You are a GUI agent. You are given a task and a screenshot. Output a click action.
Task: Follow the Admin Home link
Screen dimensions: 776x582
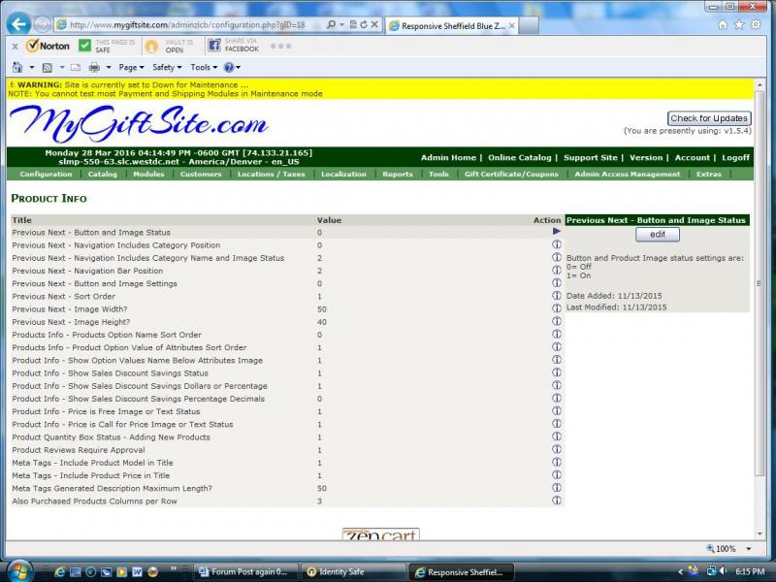point(448,158)
